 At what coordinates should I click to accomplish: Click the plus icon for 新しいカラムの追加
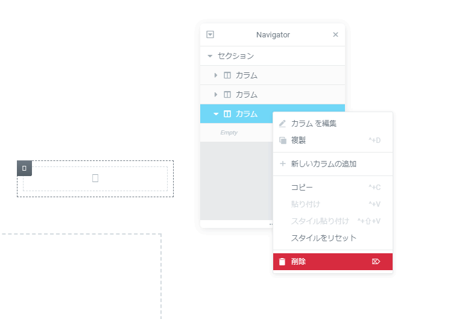click(x=282, y=164)
